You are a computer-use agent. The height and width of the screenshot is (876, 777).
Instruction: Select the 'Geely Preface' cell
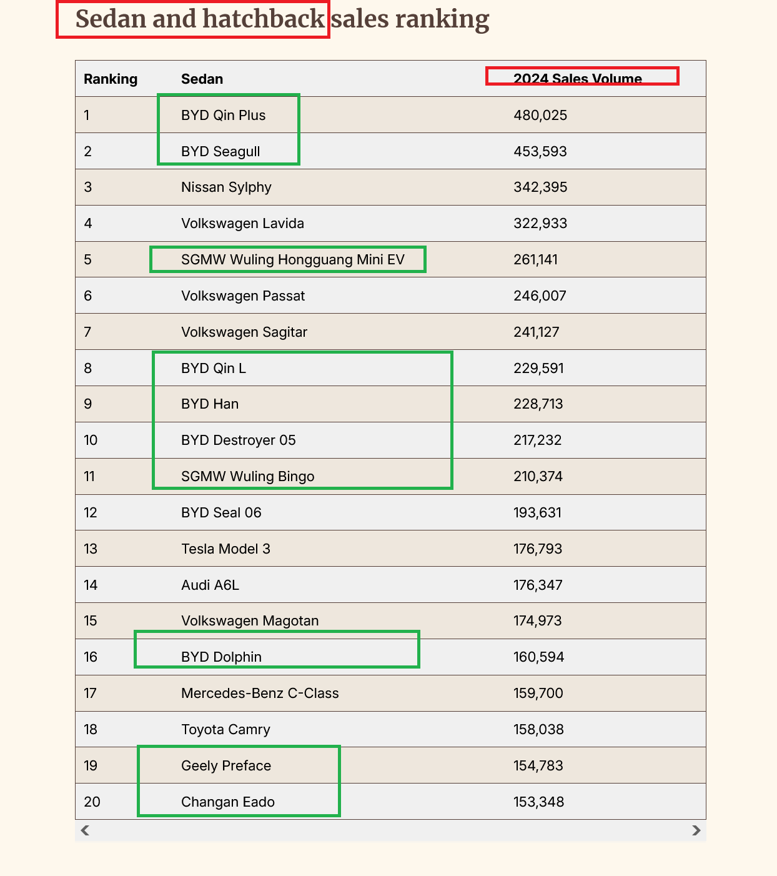tap(226, 766)
